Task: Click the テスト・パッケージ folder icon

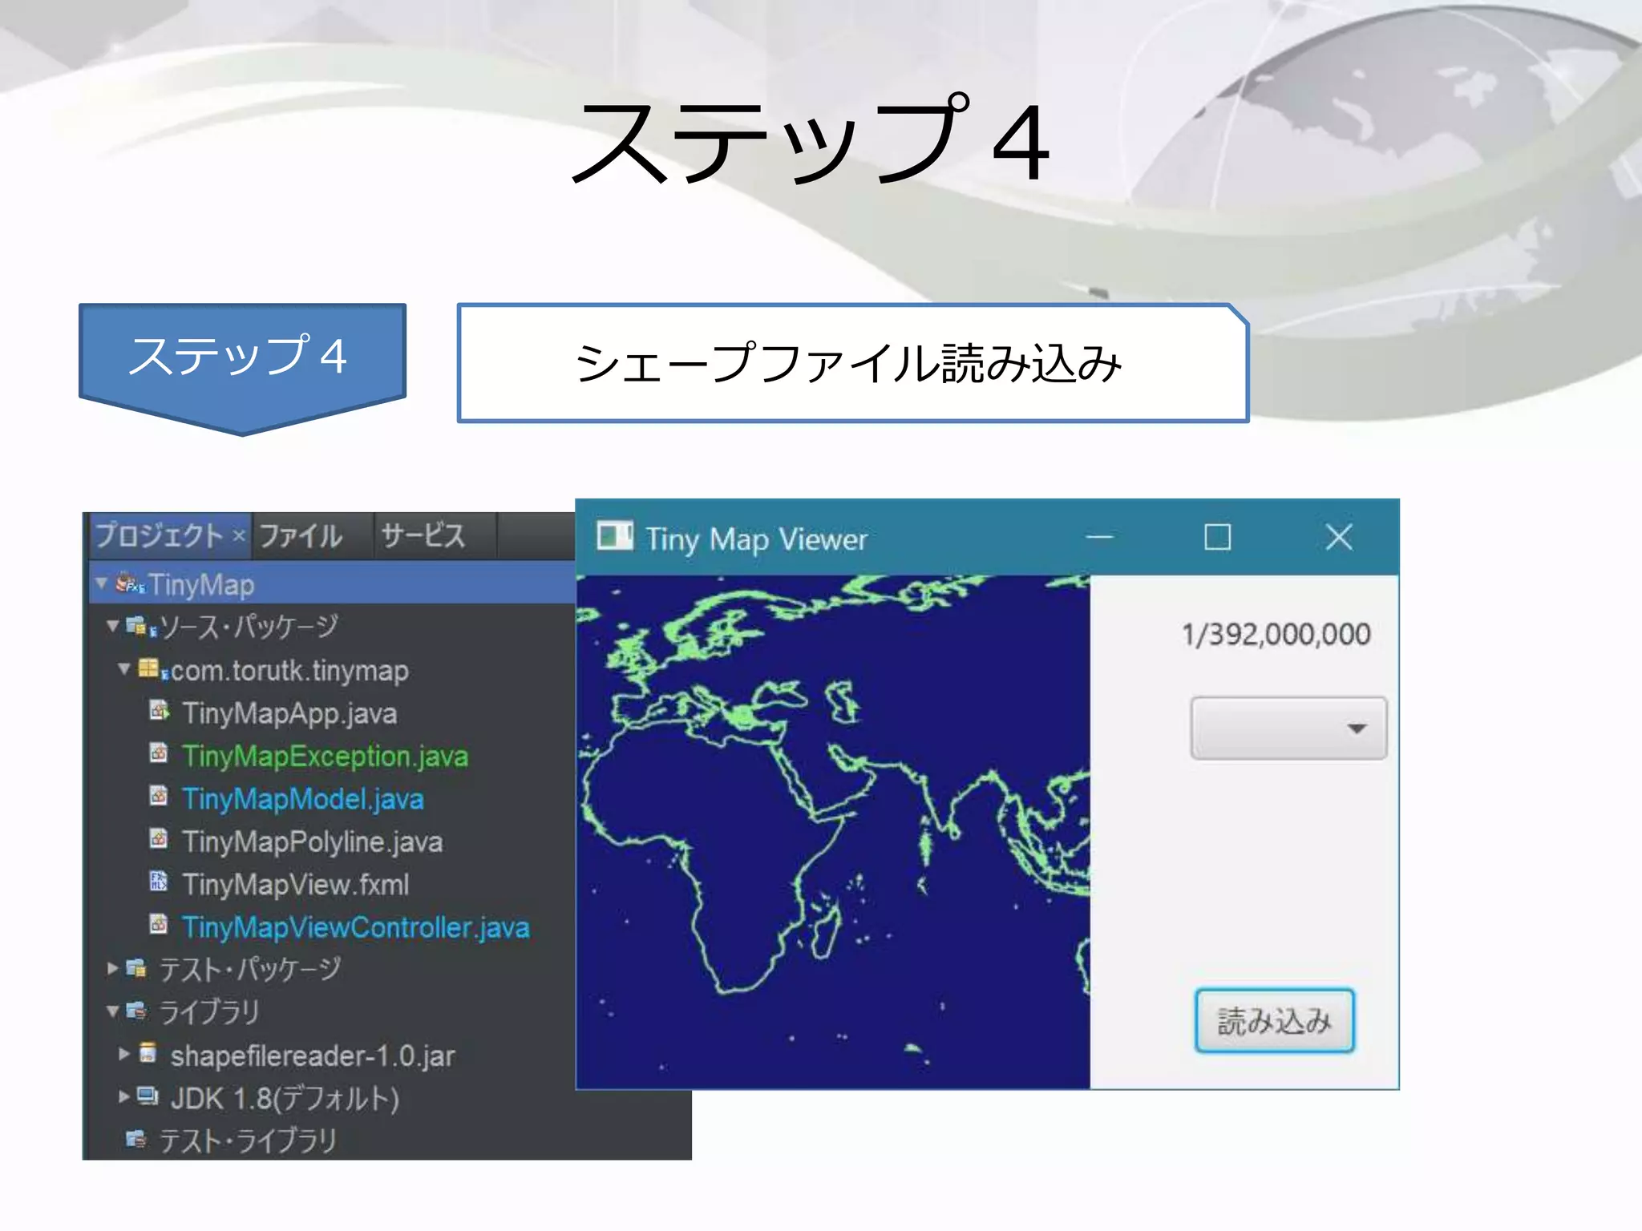Action: [136, 968]
